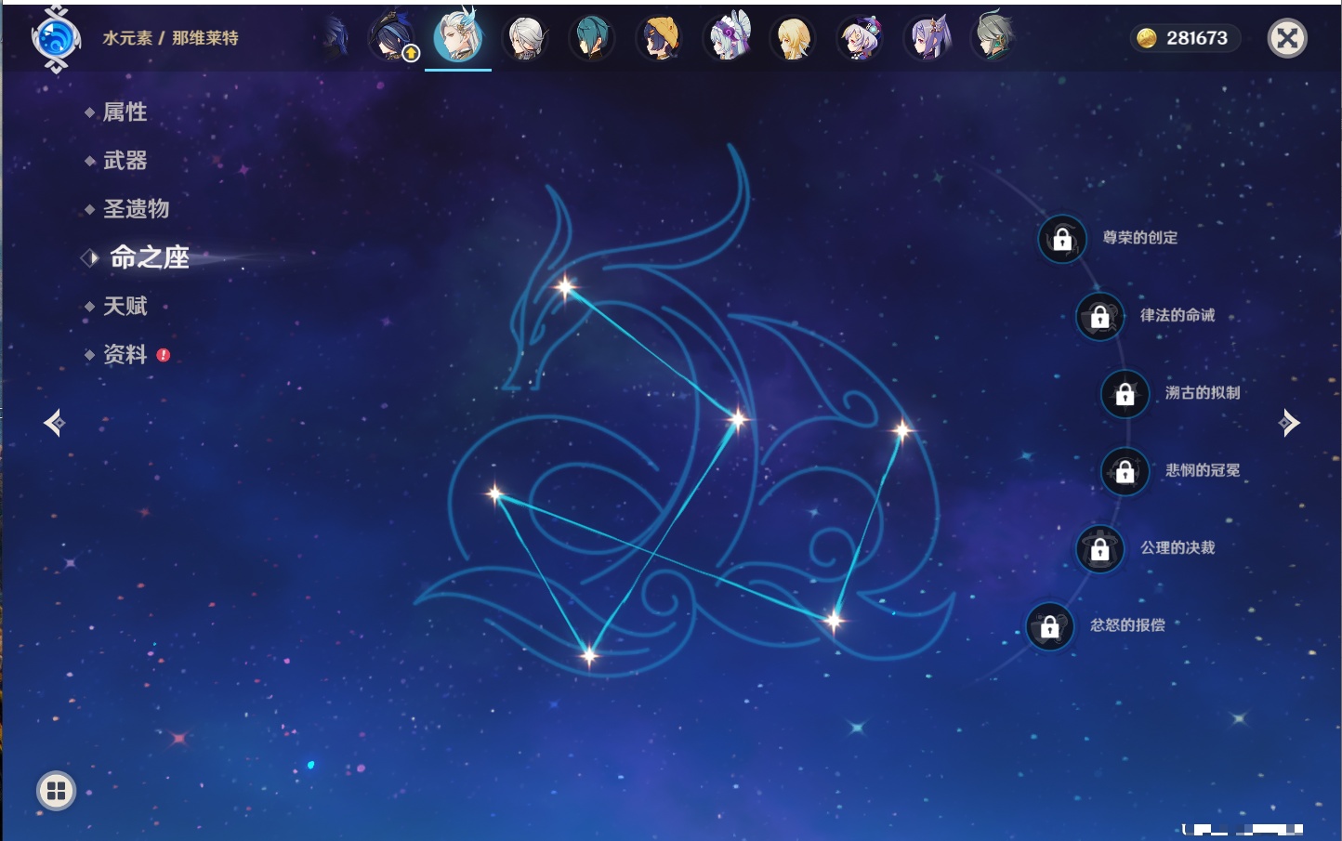Screen dimensions: 1342x841
Task: Switch to the 天赋 talents tab
Action: 125,307
